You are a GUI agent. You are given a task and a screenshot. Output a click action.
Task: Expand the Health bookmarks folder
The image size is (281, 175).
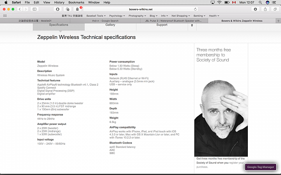214,16
